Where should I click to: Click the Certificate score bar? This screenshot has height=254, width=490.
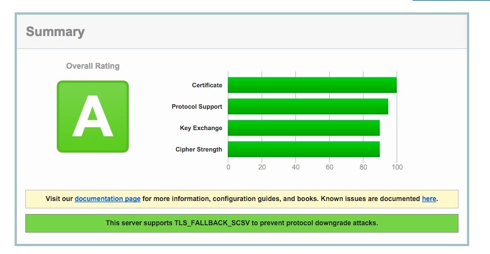[x=312, y=85]
